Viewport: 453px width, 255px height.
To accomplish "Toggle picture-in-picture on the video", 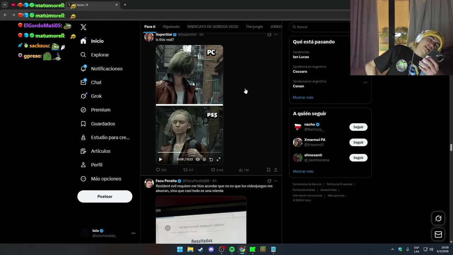I will point(211,159).
